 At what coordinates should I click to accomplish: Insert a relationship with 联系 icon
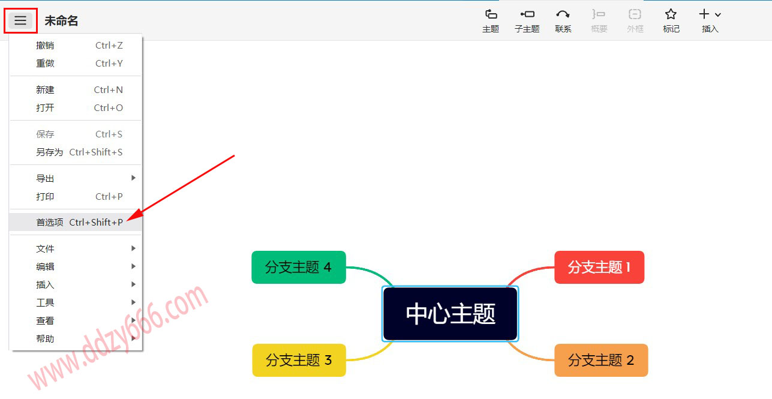(x=563, y=20)
